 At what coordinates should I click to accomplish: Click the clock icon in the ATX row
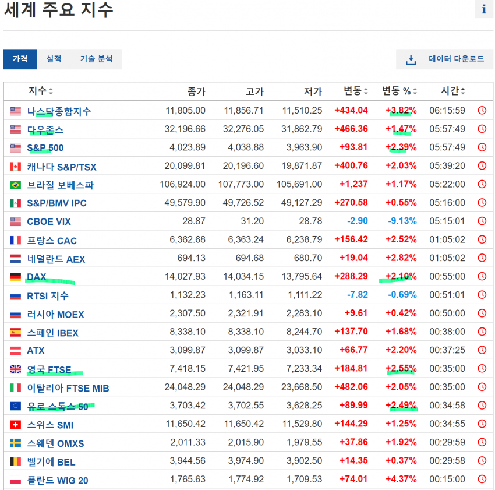[482, 350]
